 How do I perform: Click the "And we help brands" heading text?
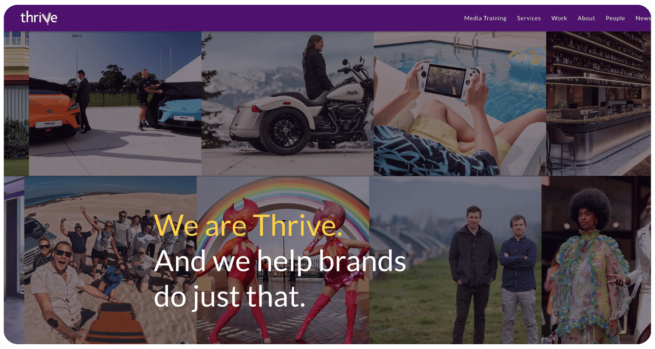pos(280,261)
